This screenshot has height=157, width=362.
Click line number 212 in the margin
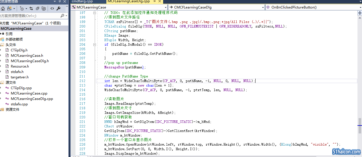82,81
